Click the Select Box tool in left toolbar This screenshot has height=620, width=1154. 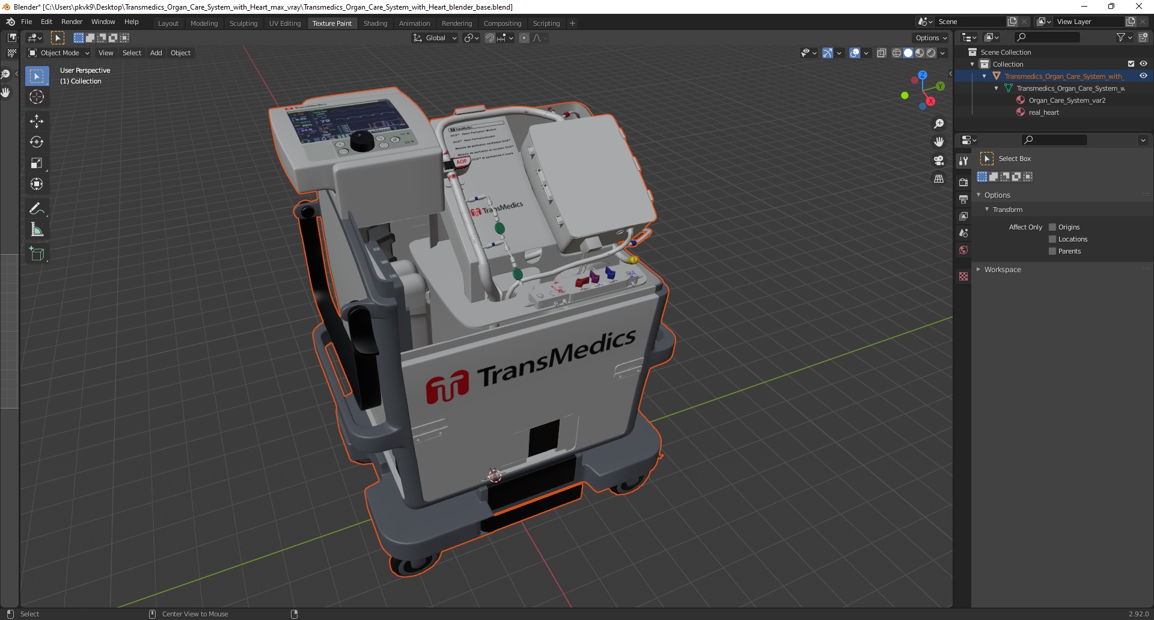click(x=37, y=76)
